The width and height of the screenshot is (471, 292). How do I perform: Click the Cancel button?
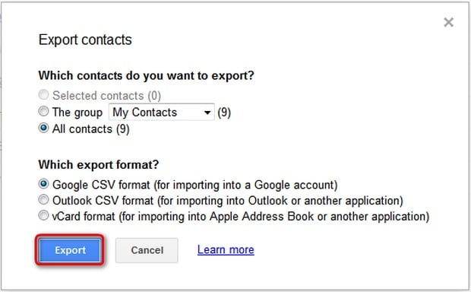coord(147,250)
